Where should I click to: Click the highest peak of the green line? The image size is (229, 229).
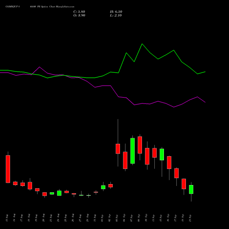pyautogui.click(x=142, y=44)
